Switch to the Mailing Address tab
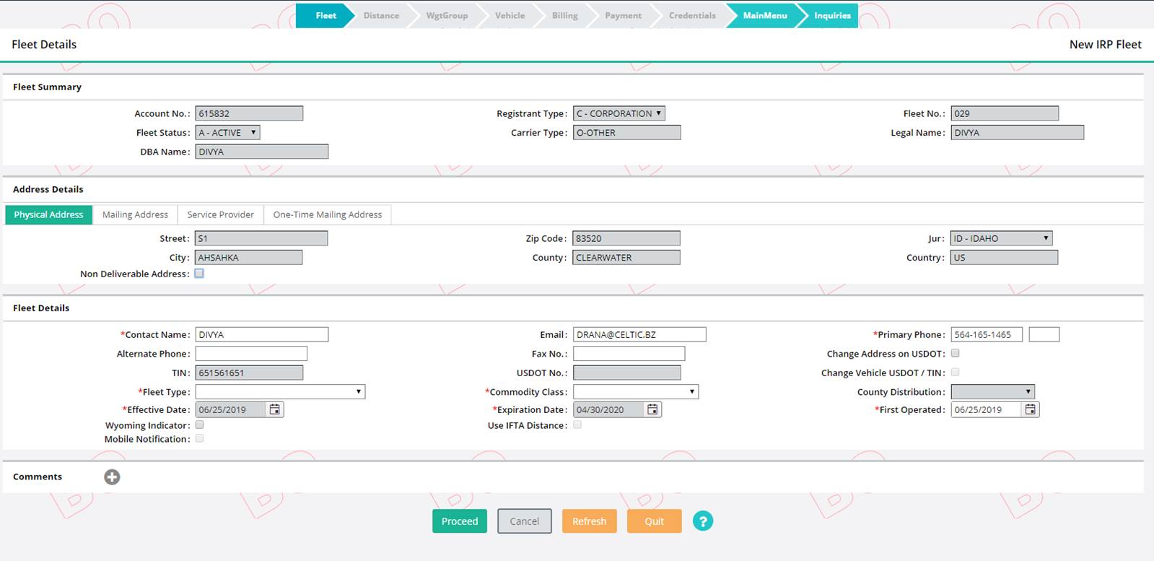This screenshot has height=561, width=1154. tap(135, 214)
